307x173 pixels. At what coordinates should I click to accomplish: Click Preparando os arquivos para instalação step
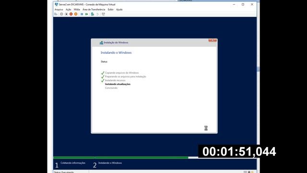[x=126, y=76]
